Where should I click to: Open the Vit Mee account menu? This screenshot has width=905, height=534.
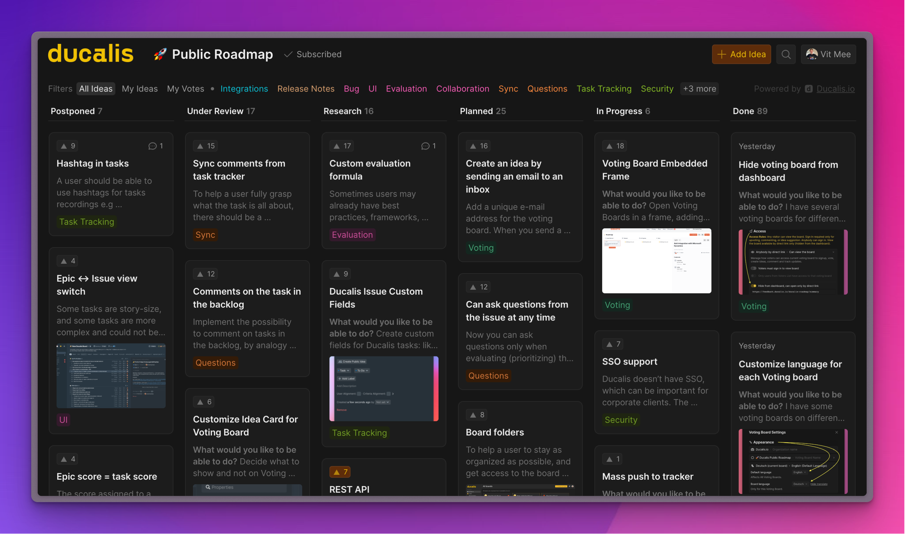tap(828, 54)
